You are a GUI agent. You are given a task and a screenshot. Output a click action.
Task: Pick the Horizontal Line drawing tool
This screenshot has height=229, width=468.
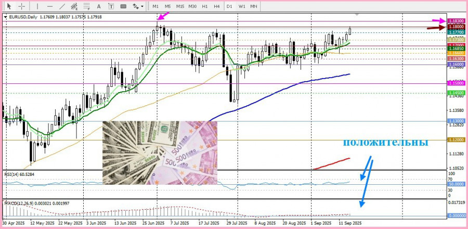tap(50, 6)
